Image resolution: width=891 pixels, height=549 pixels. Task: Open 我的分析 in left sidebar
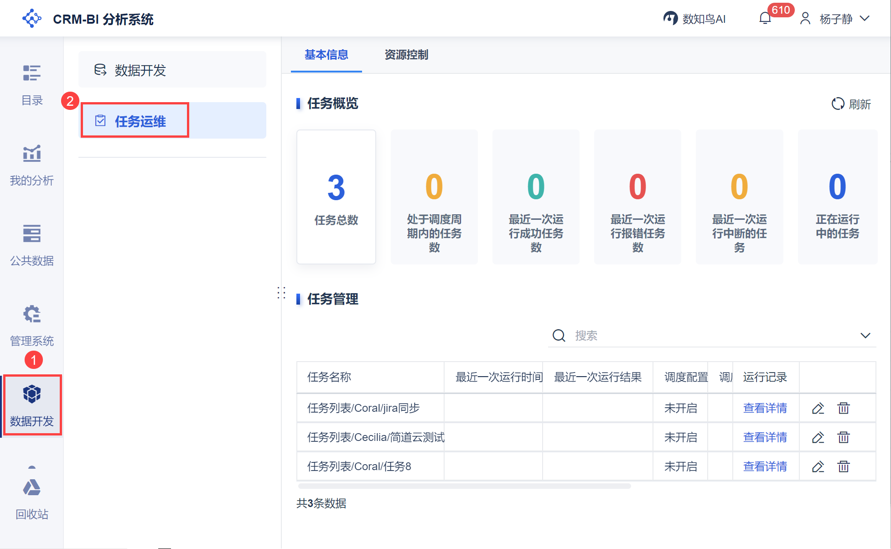(32, 154)
